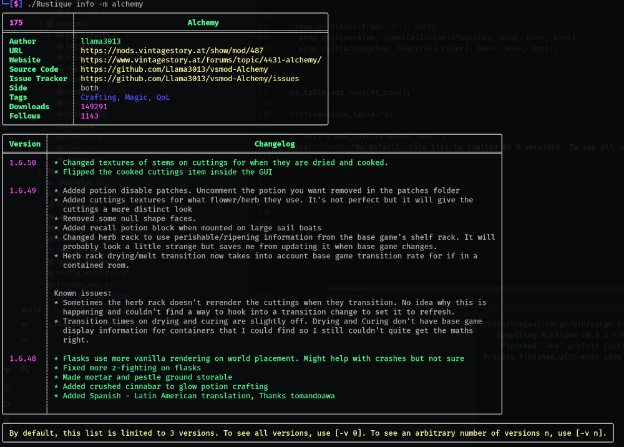Click the Issue Tracker row label
624x447 pixels.
pyautogui.click(x=38, y=79)
